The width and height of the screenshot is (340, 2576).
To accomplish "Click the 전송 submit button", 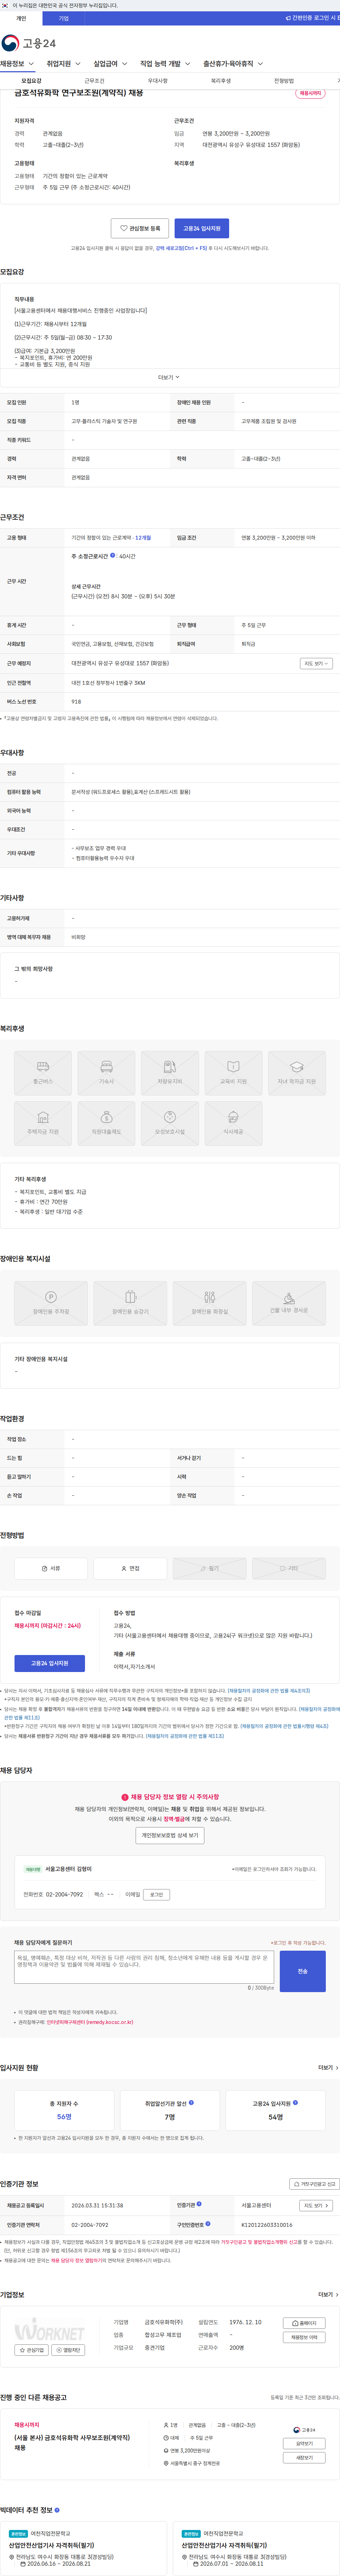I will coord(303,1971).
